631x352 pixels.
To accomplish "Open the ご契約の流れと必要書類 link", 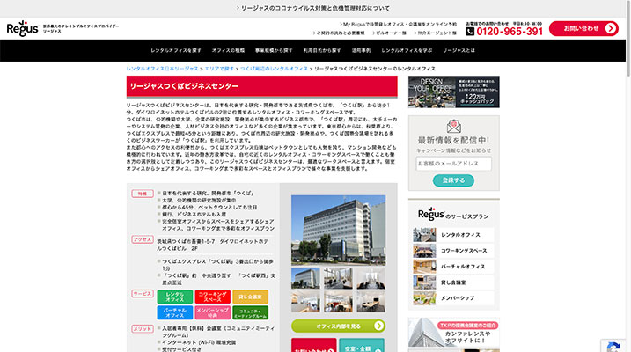I will coord(339,33).
